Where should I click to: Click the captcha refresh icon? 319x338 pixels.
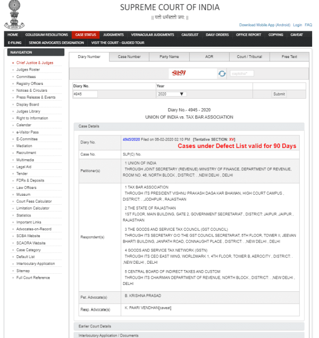(222, 73)
